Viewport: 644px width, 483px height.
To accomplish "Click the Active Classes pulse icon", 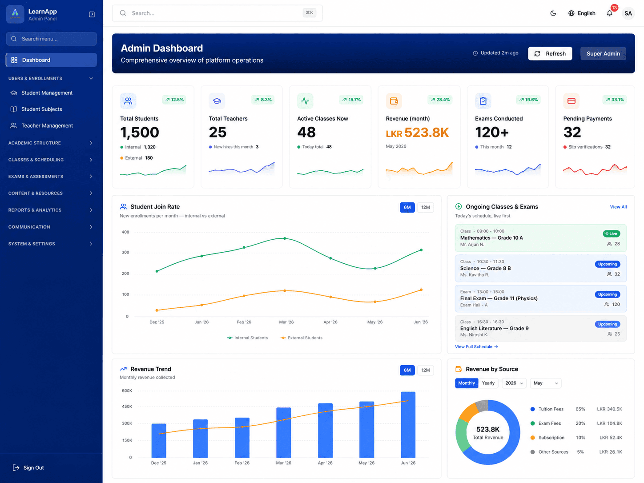I will [305, 101].
